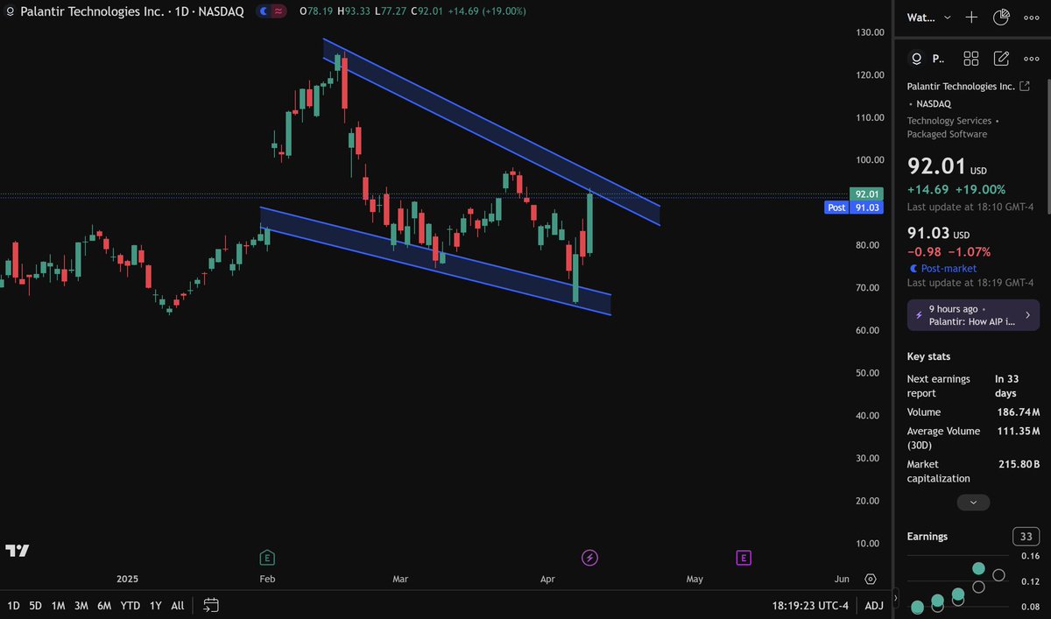Click the 'Next earnings report' stat label
This screenshot has height=619, width=1051.
click(x=939, y=386)
